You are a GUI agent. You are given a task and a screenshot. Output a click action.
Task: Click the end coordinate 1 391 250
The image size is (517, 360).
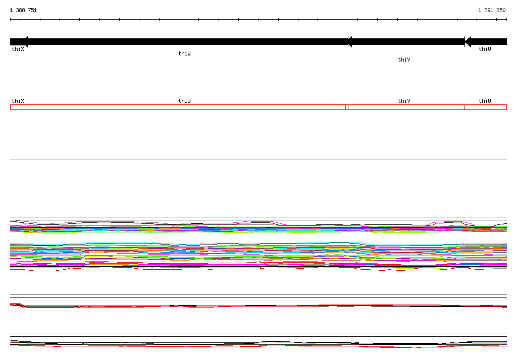(x=492, y=10)
